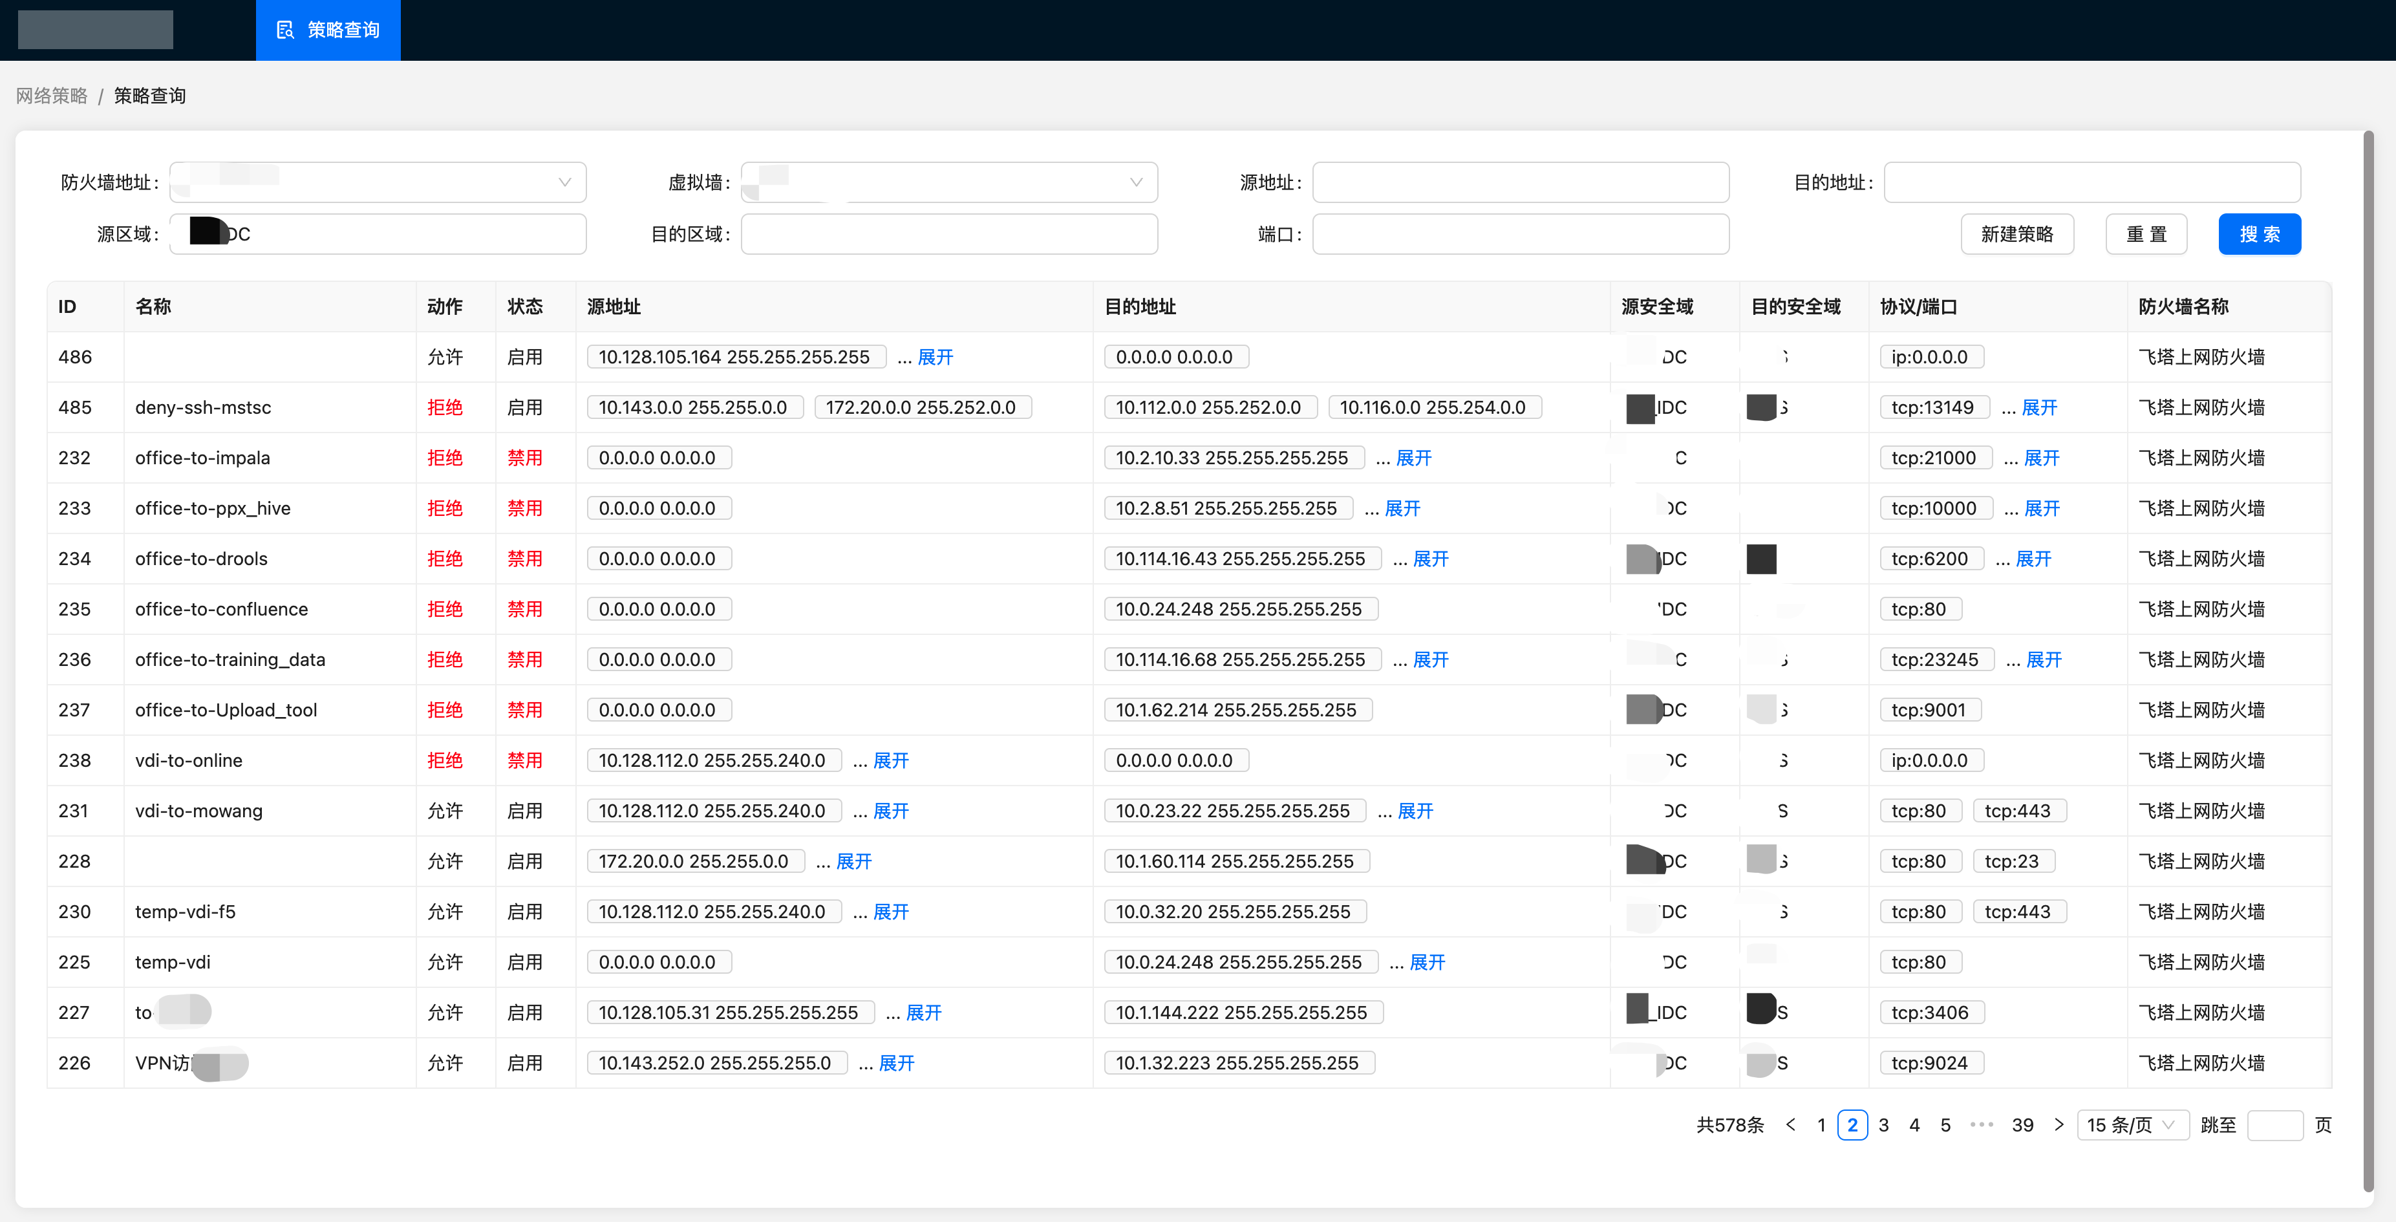
Task: Click pagination ellipsis to skip pages
Action: point(1981,1124)
